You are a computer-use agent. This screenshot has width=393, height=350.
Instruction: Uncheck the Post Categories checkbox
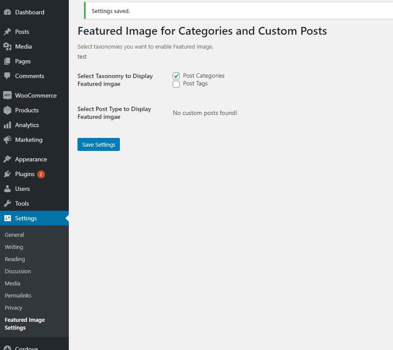click(x=176, y=76)
